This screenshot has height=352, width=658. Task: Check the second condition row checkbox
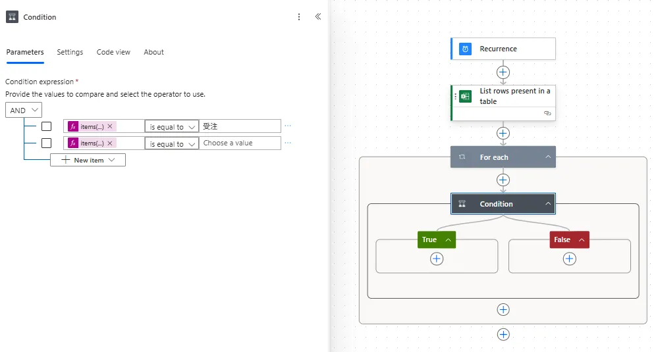pos(46,143)
